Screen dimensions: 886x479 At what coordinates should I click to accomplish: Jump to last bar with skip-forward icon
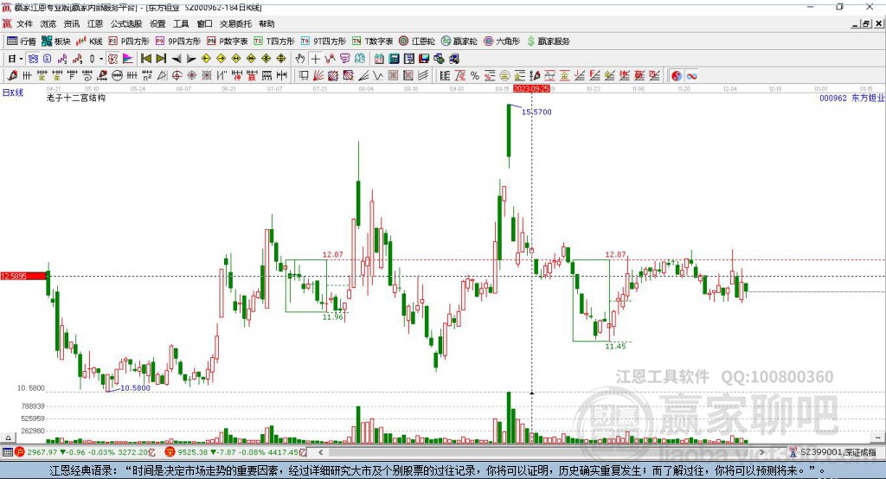coord(161,59)
